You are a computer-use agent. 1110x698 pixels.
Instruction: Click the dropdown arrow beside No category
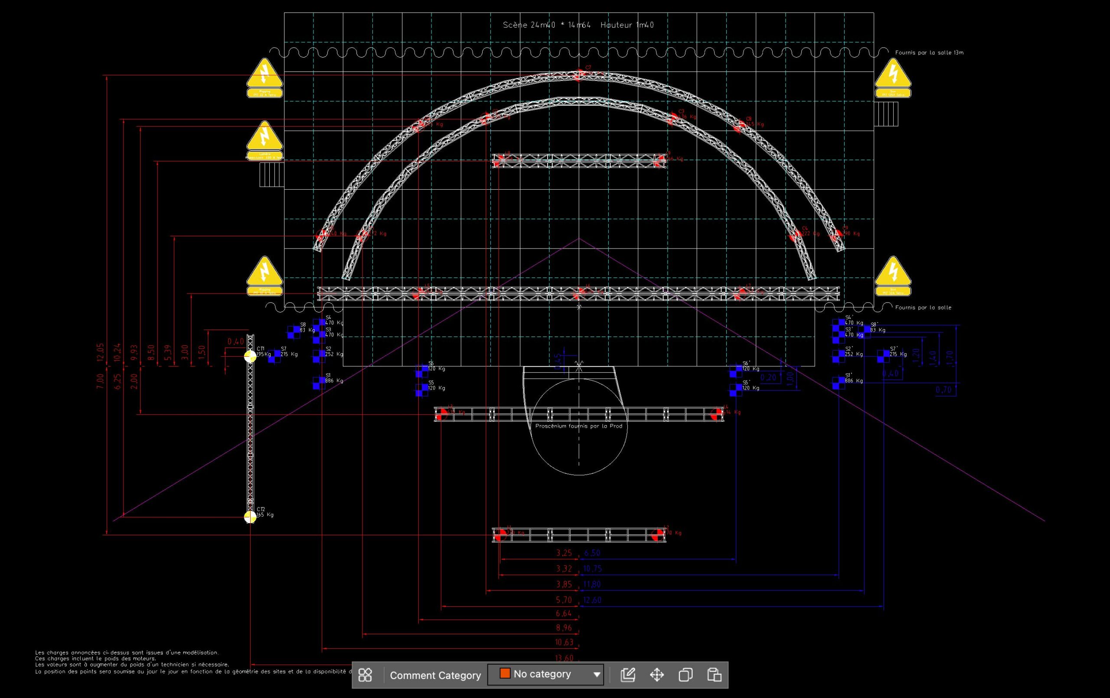tap(597, 675)
